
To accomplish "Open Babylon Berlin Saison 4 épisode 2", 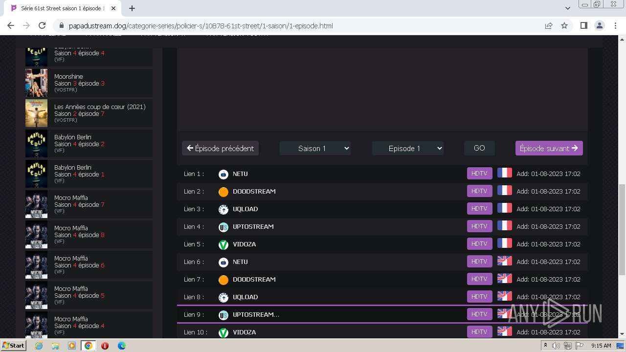I will click(89, 143).
